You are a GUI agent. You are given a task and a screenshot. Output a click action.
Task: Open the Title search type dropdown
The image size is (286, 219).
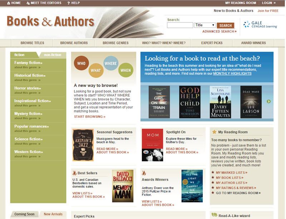coord(205,25)
